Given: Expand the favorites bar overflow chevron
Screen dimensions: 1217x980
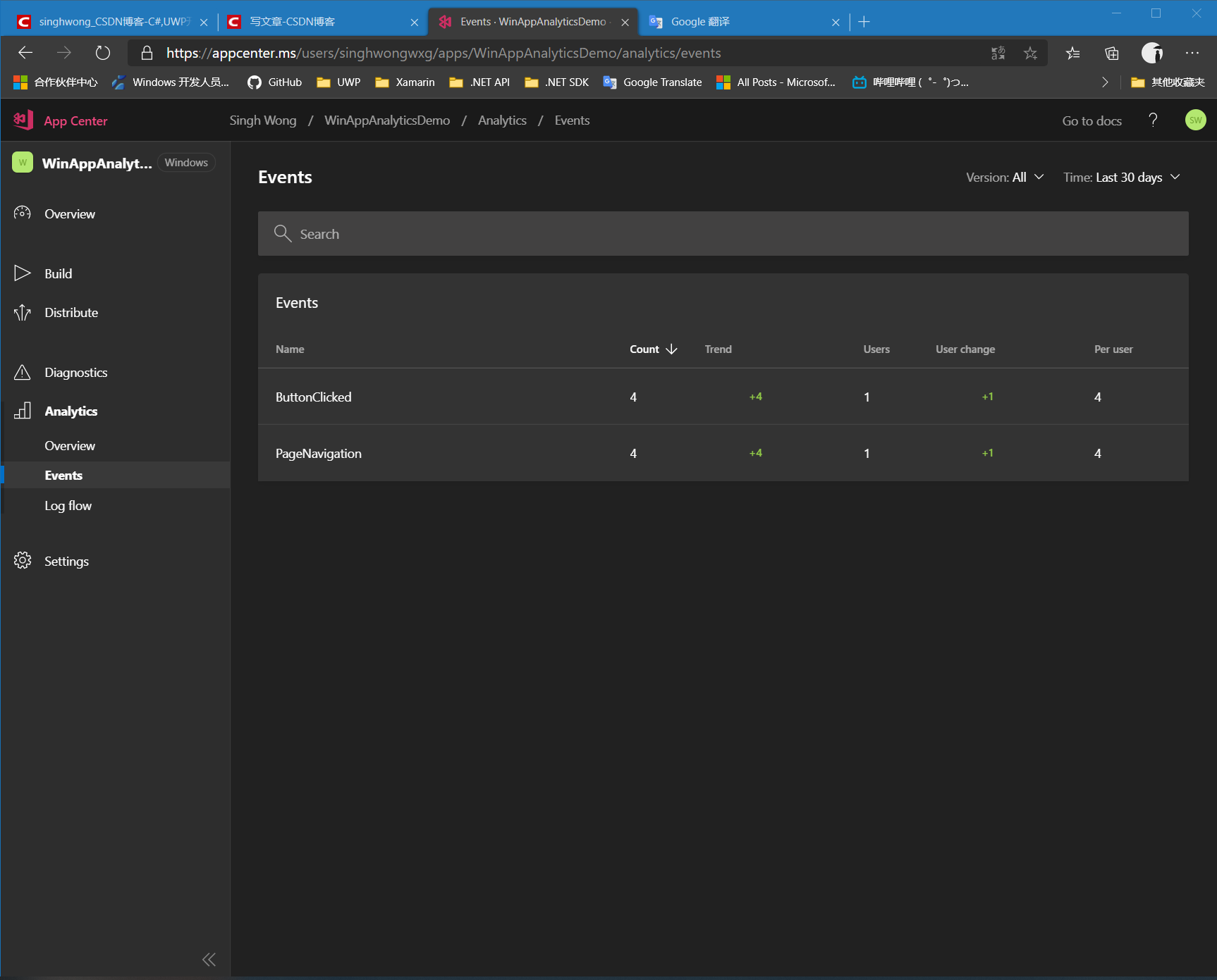Looking at the screenshot, I should pyautogui.click(x=1105, y=82).
